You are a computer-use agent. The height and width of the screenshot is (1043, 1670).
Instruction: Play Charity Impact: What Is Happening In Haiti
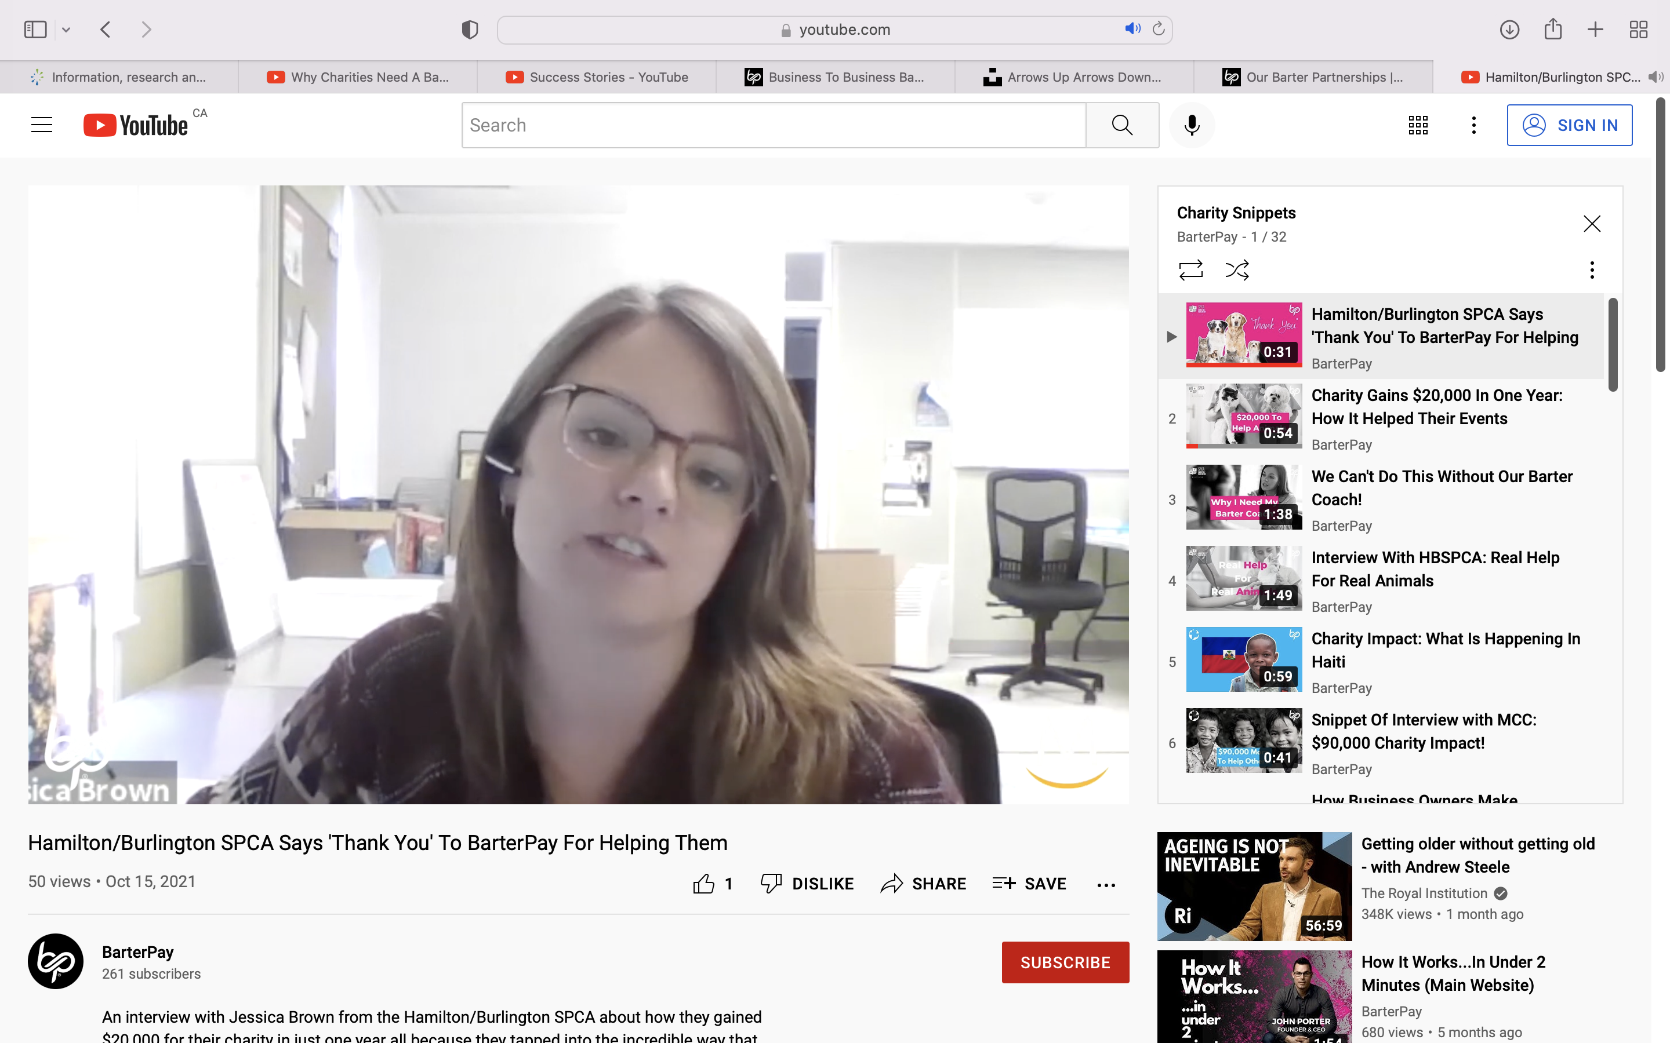click(x=1380, y=661)
